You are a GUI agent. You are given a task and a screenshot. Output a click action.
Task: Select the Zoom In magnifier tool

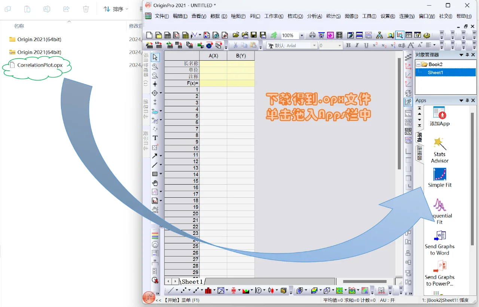pyautogui.click(x=155, y=66)
